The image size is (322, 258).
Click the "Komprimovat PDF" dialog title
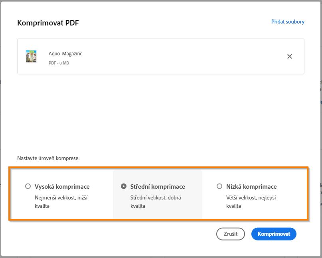(x=48, y=23)
